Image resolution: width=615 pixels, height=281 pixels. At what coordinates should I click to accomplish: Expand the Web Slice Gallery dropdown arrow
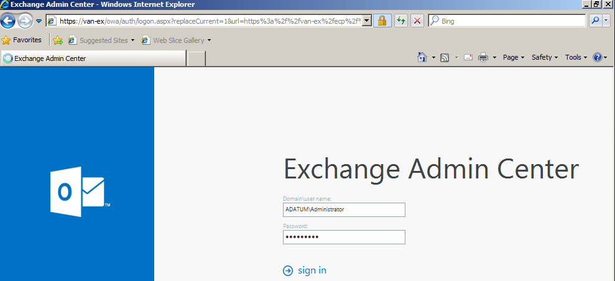click(x=209, y=40)
